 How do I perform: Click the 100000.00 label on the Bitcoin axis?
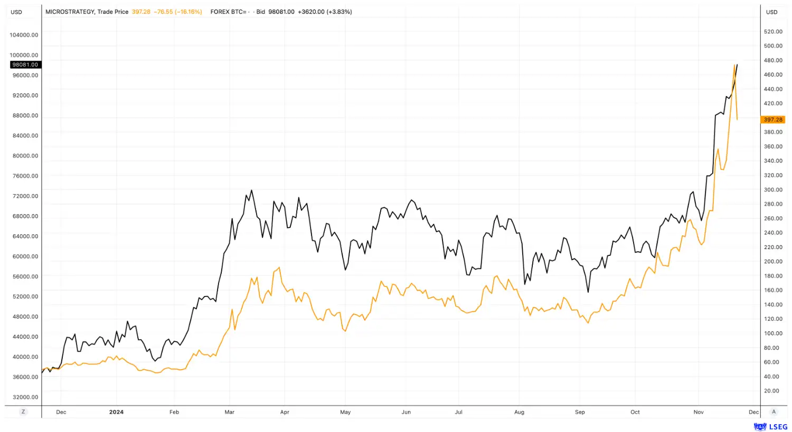pyautogui.click(x=24, y=55)
